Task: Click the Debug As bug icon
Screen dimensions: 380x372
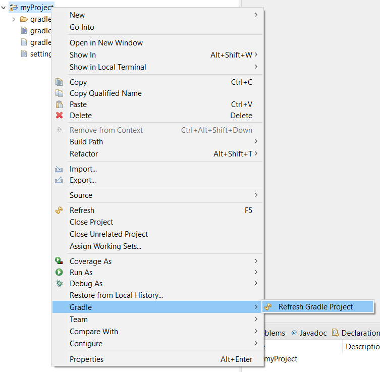Action: (59, 284)
